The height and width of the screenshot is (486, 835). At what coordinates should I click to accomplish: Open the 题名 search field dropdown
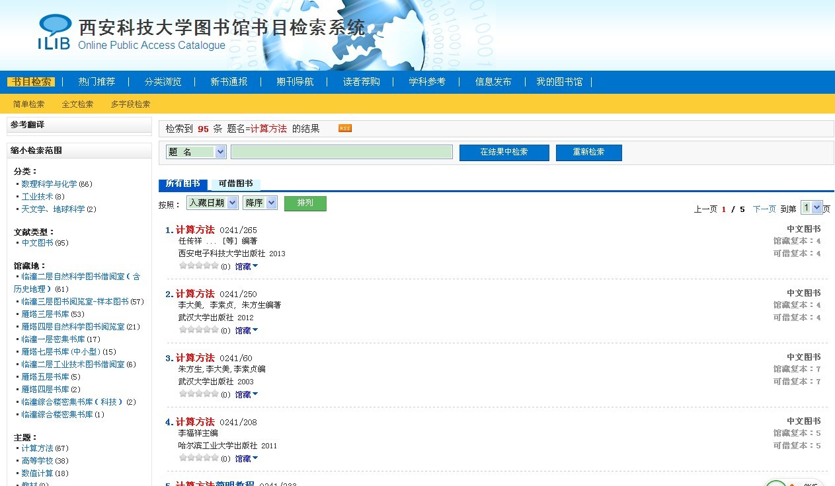coord(196,152)
